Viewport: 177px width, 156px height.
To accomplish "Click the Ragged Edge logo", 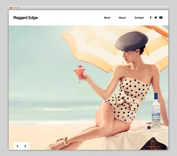I will [26, 18].
